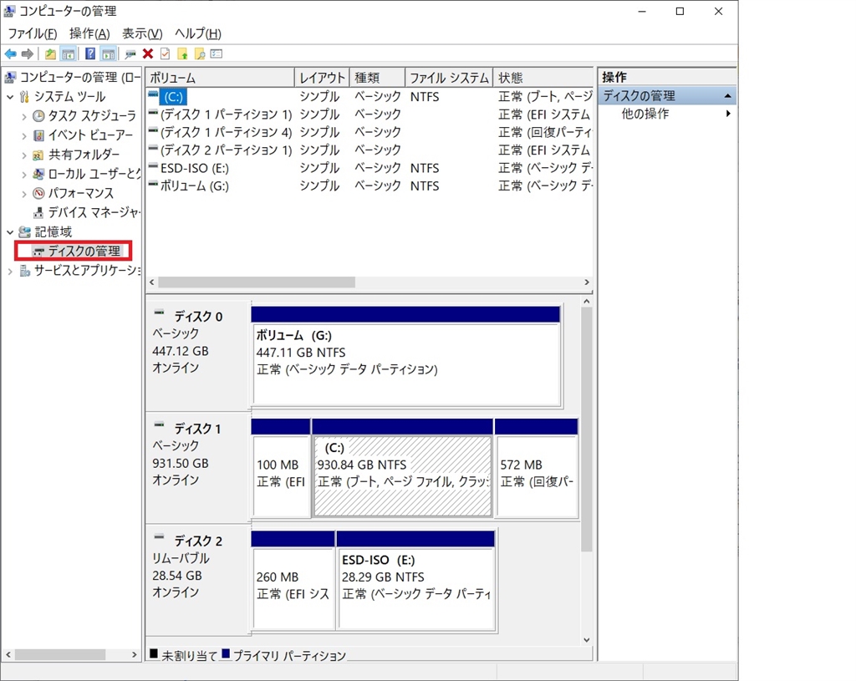Select ディスク 1 label box
856x681 pixels.
tap(199, 468)
